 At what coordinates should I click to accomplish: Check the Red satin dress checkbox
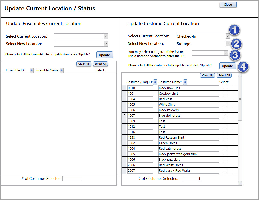point(224,148)
